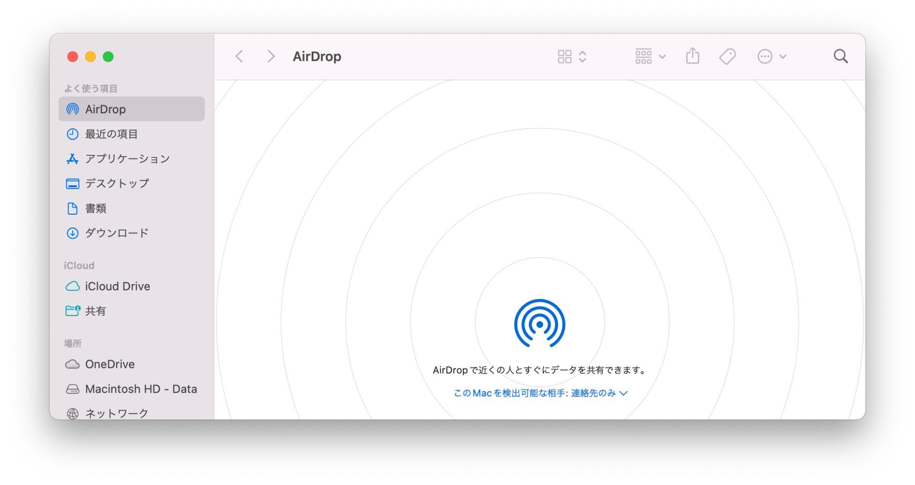This screenshot has height=485, width=915.
Task: Open the more actions (ellipsis) menu
Action: coord(770,56)
